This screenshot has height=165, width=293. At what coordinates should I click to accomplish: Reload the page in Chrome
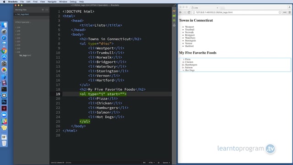(x=189, y=12)
